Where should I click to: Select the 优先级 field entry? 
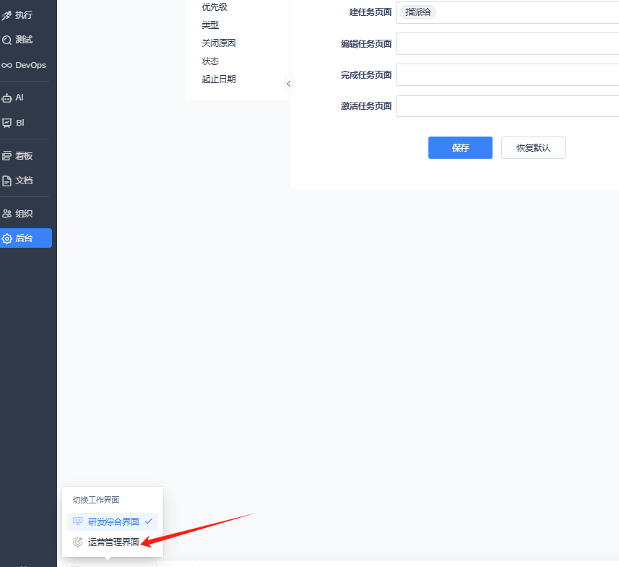click(x=215, y=7)
